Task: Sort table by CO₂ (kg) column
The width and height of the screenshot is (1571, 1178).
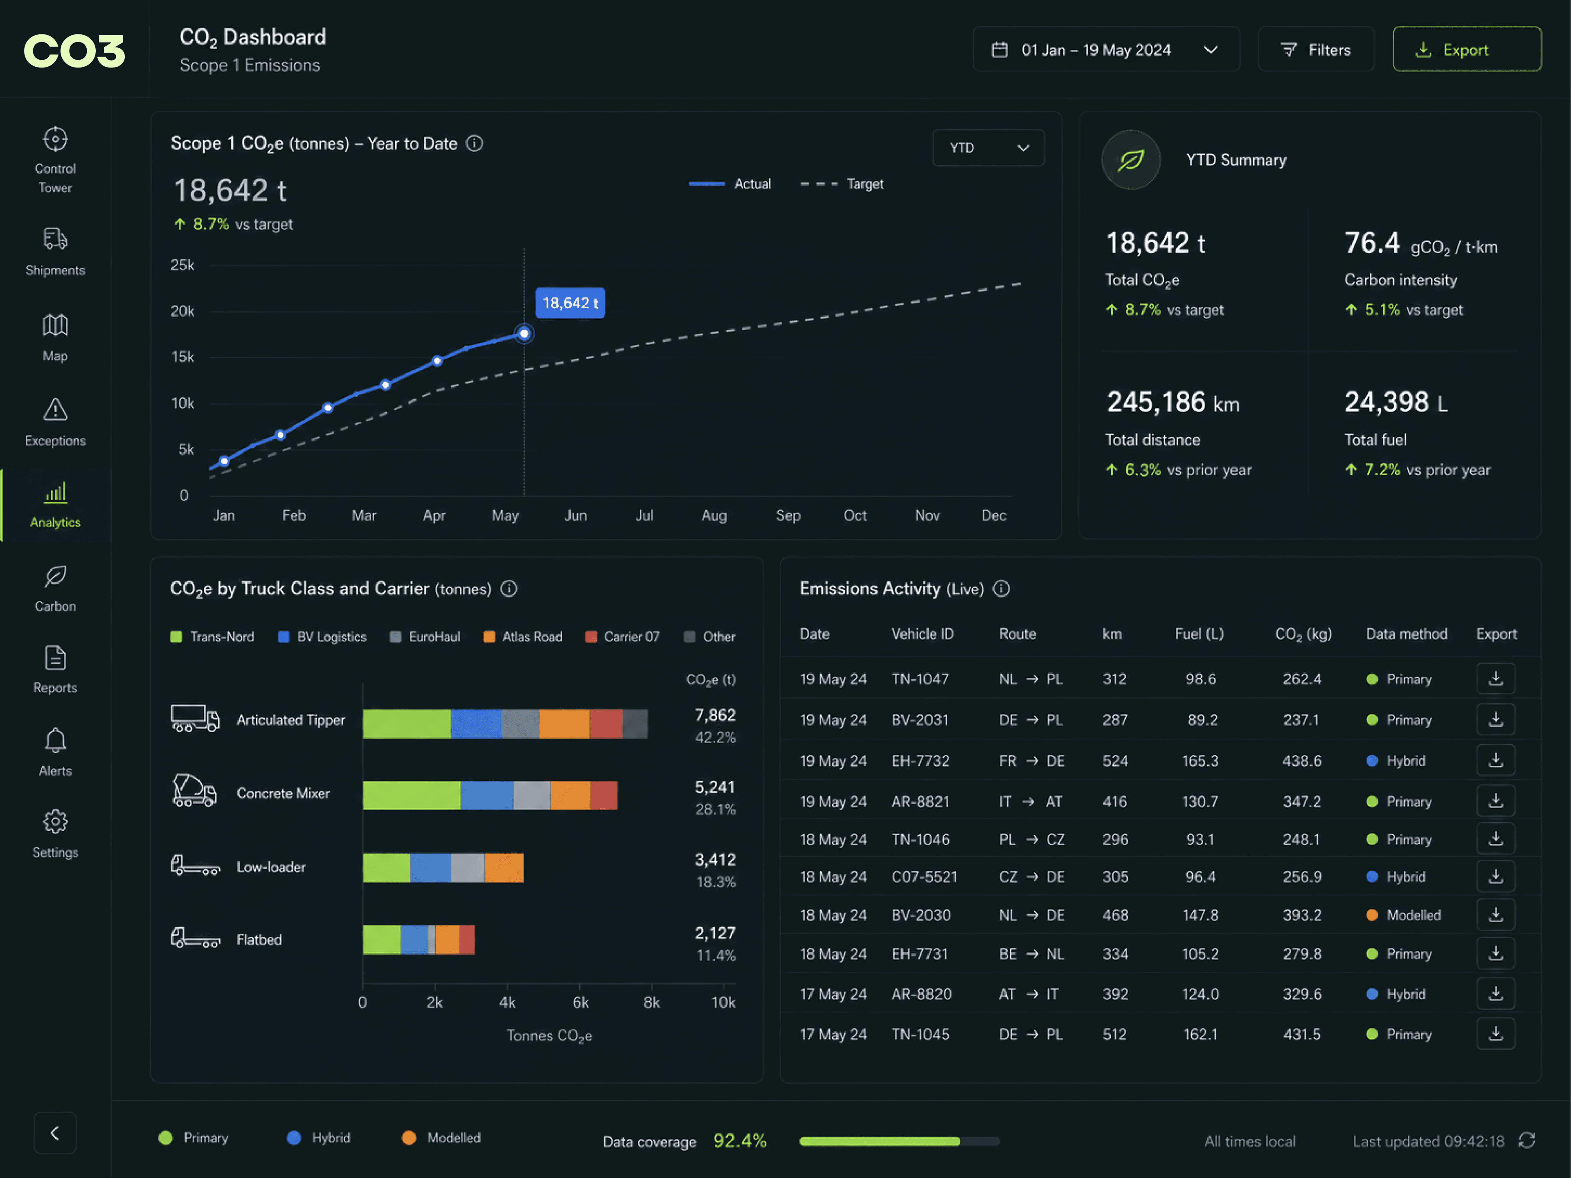Action: [1303, 634]
